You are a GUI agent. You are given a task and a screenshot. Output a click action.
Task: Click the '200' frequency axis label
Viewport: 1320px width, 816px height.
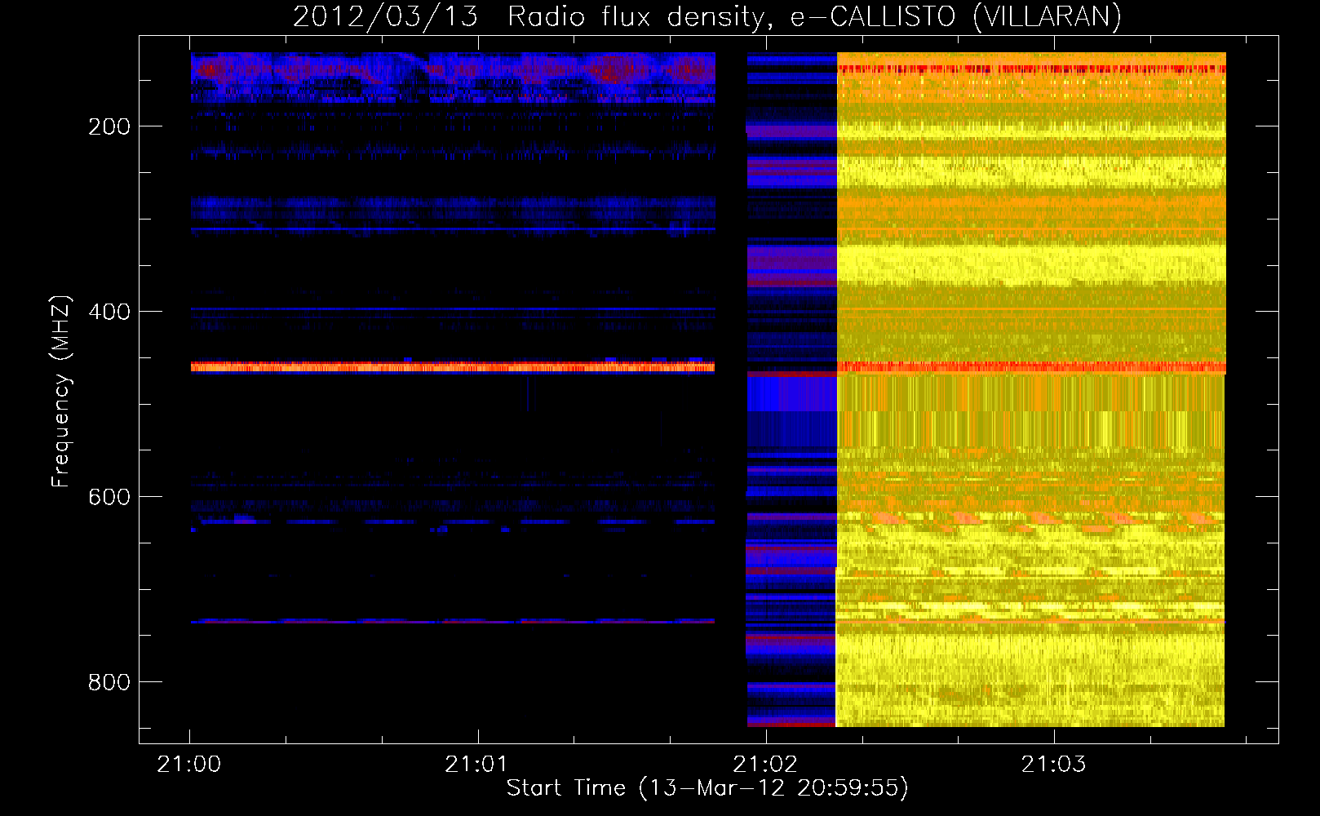coord(109,126)
